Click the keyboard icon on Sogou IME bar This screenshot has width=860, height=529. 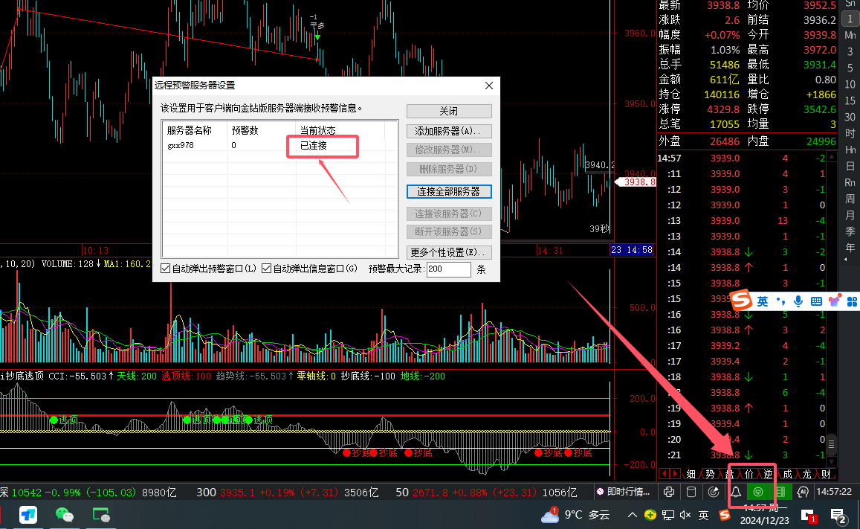point(816,301)
